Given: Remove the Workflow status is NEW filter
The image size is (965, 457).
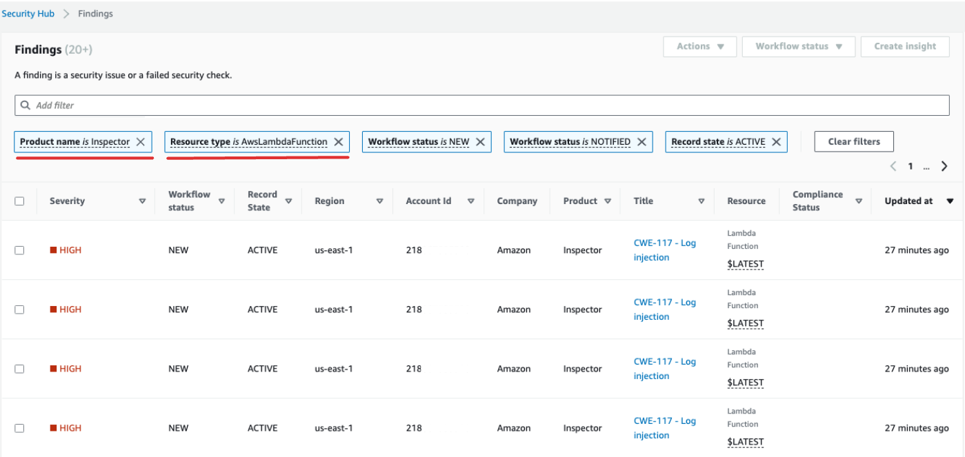Looking at the screenshot, I should pyautogui.click(x=481, y=141).
